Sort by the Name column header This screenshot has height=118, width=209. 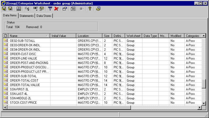tap(29, 36)
